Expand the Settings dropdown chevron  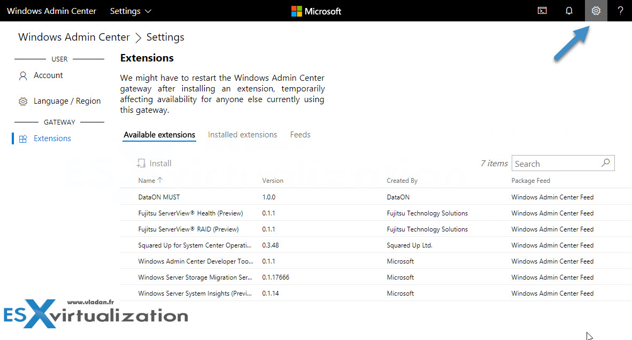click(148, 11)
